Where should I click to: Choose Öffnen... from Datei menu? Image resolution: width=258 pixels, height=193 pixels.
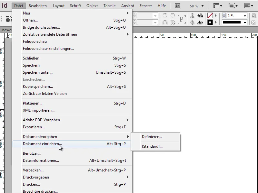click(x=72, y=20)
